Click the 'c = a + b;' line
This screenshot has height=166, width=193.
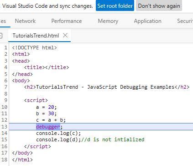[51, 120]
